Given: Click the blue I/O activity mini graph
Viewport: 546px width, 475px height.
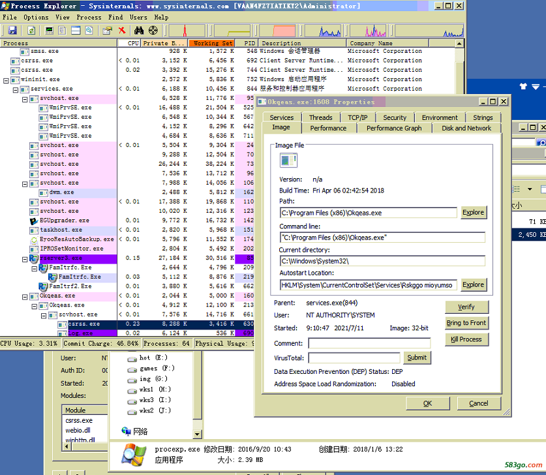Looking at the screenshot, I should click(x=323, y=31).
